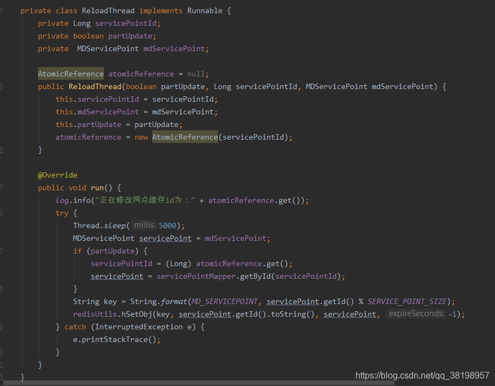This screenshot has height=386, width=495.
Task: Click the format method in String.format
Action: tap(174, 301)
